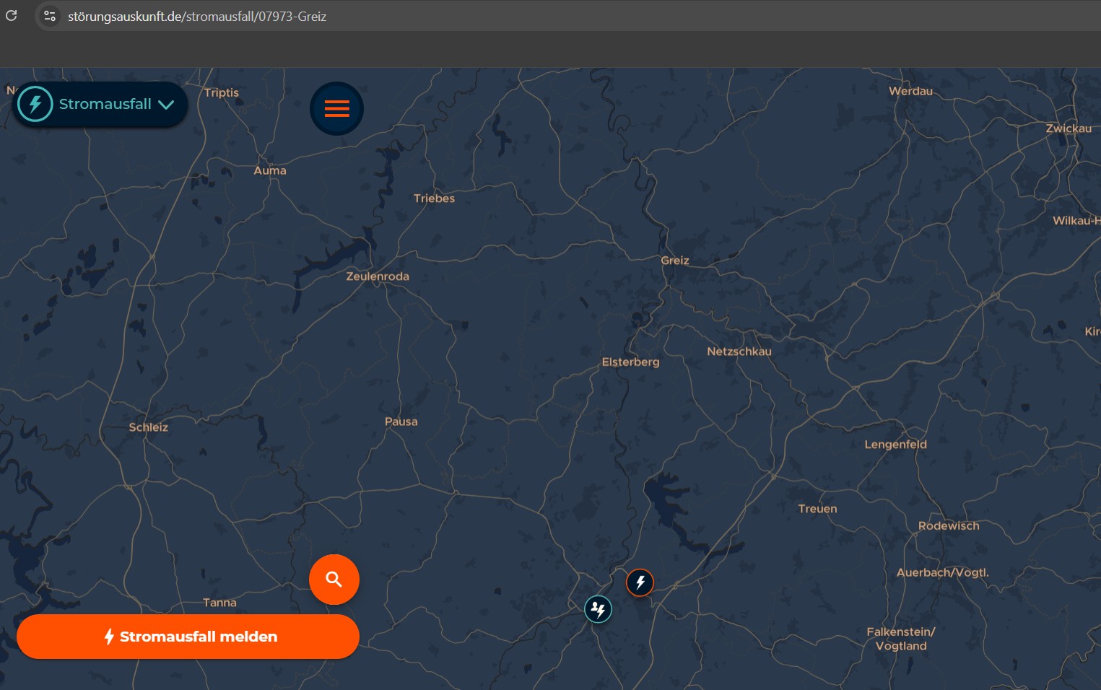
Task: Click the orange-ringed lightning outage marker
Action: coord(640,582)
